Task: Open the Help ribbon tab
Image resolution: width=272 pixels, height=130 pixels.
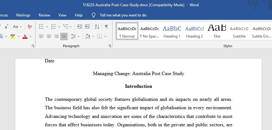Action: click(x=79, y=15)
